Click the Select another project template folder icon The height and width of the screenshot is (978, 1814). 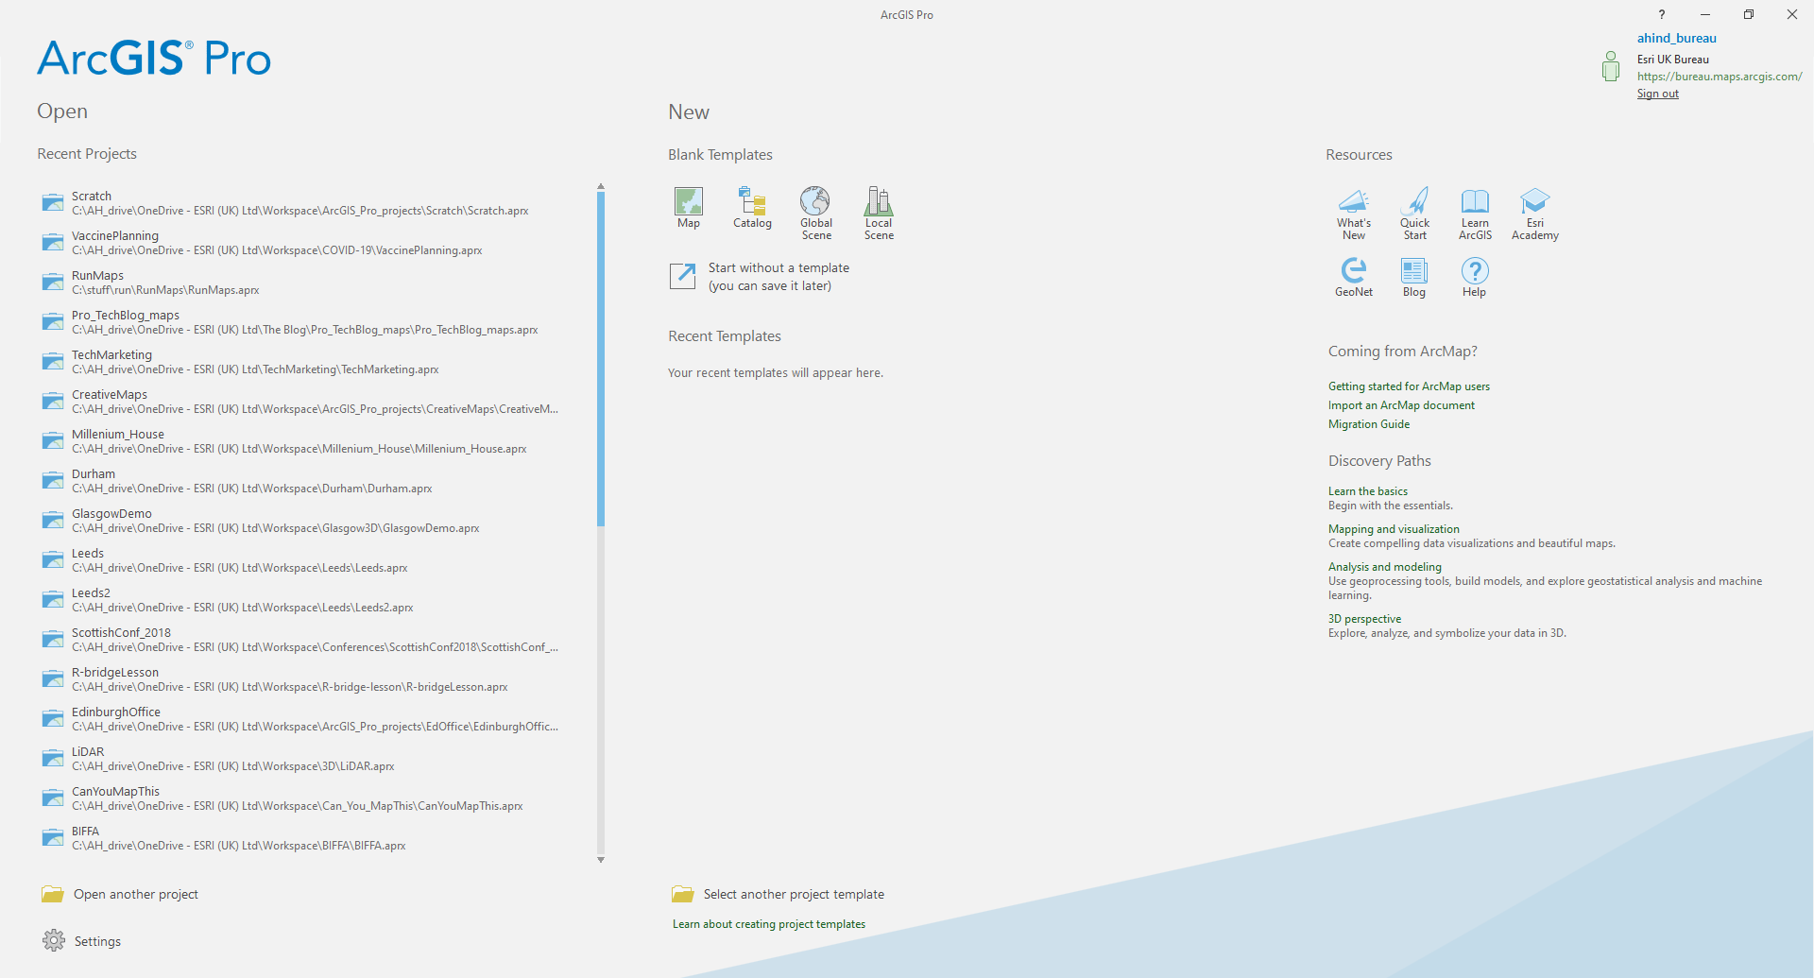point(683,894)
